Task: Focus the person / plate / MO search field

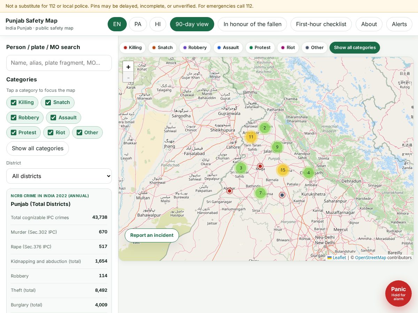Action: [59, 63]
